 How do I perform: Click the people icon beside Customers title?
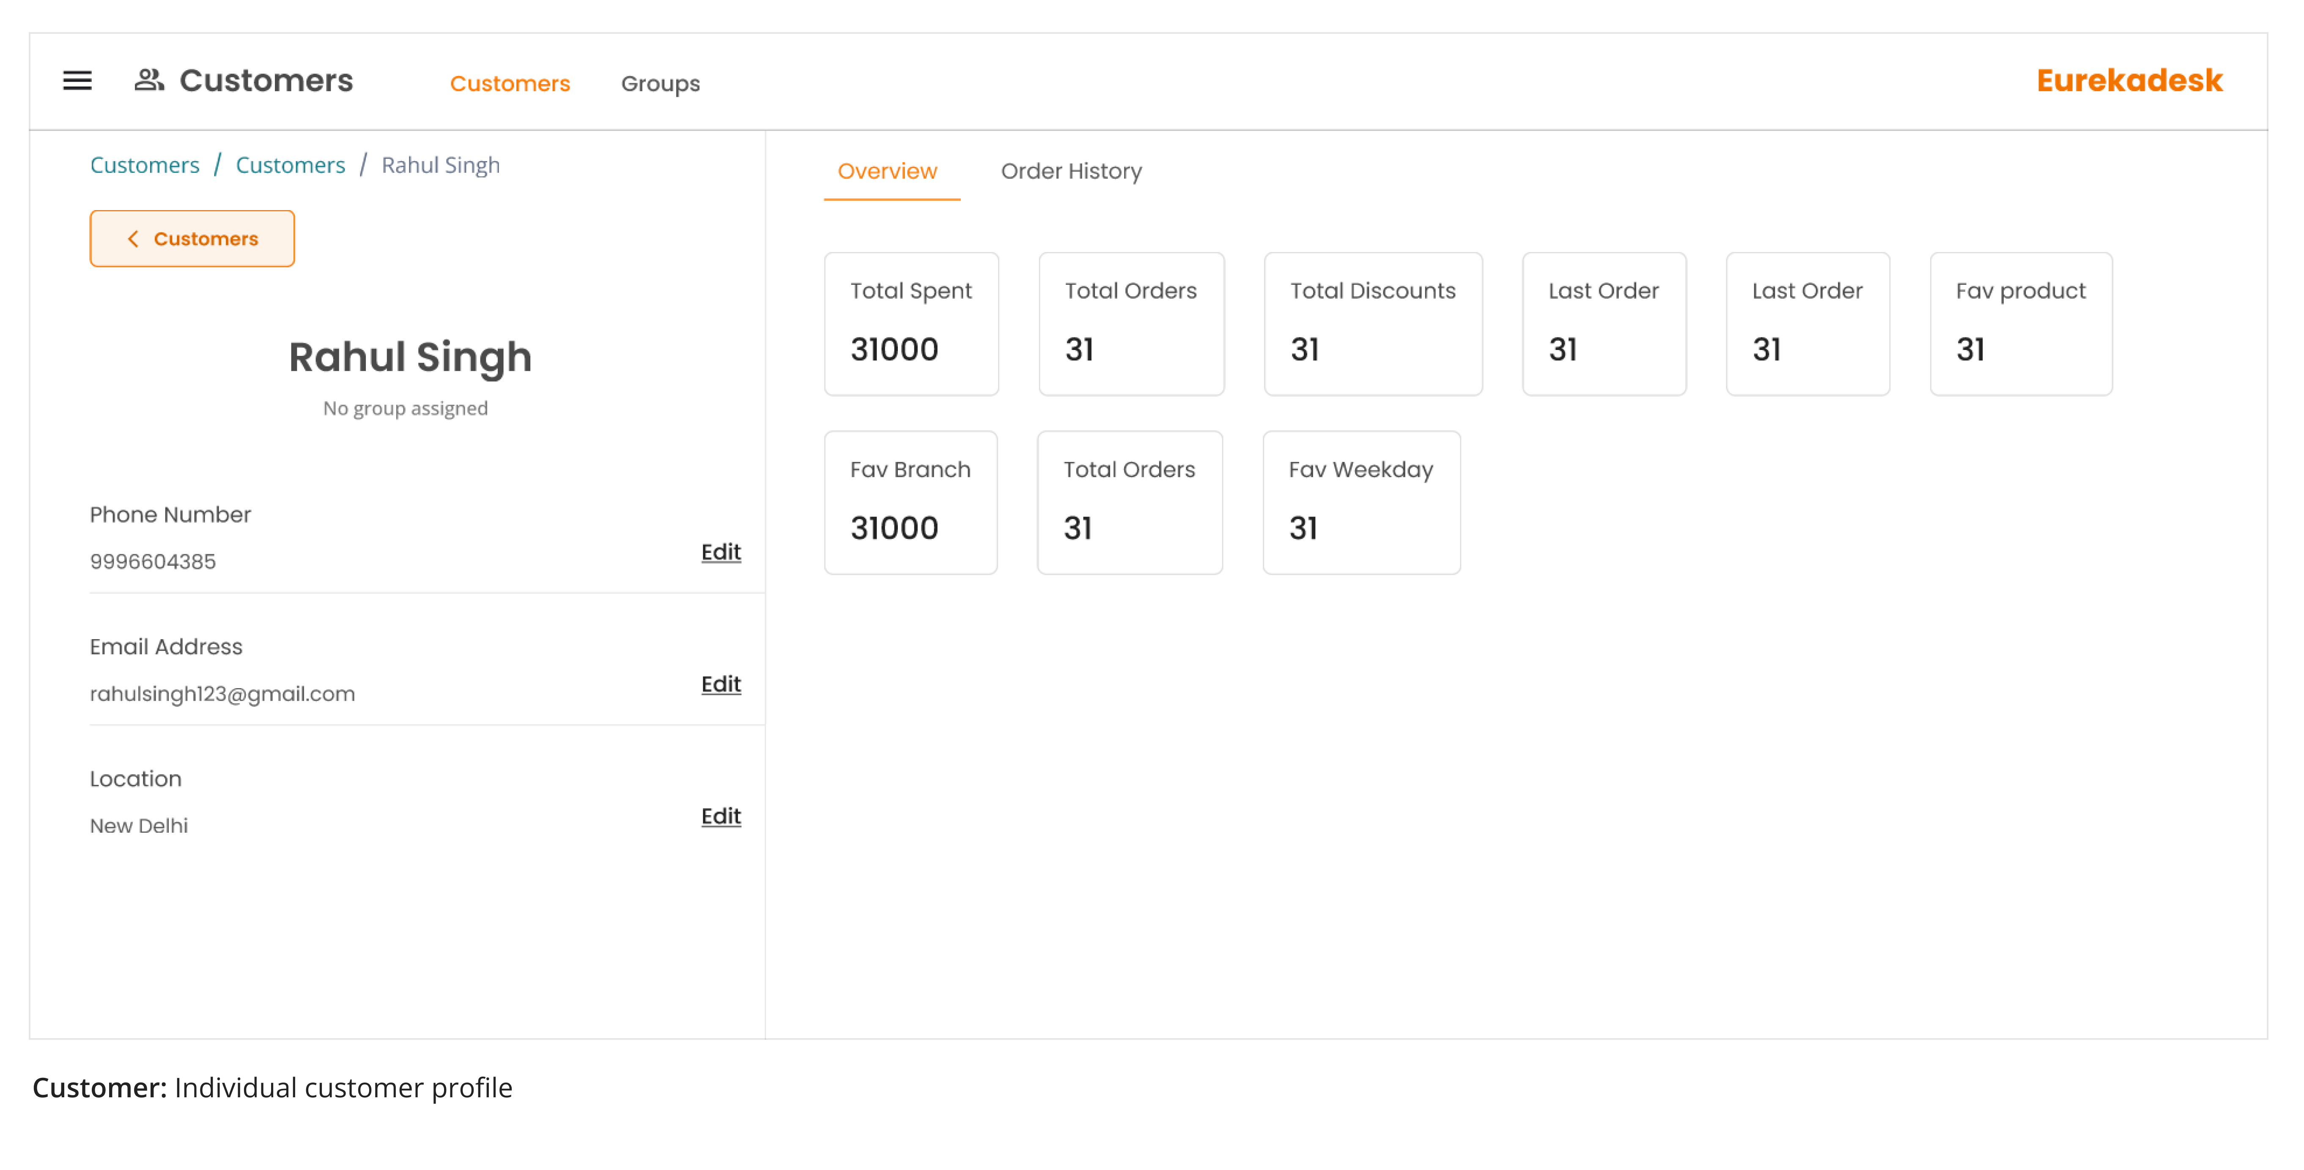pyautogui.click(x=148, y=80)
